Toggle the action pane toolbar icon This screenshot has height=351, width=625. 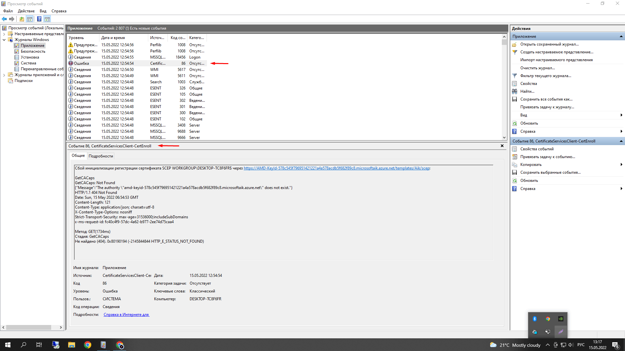pyautogui.click(x=47, y=19)
